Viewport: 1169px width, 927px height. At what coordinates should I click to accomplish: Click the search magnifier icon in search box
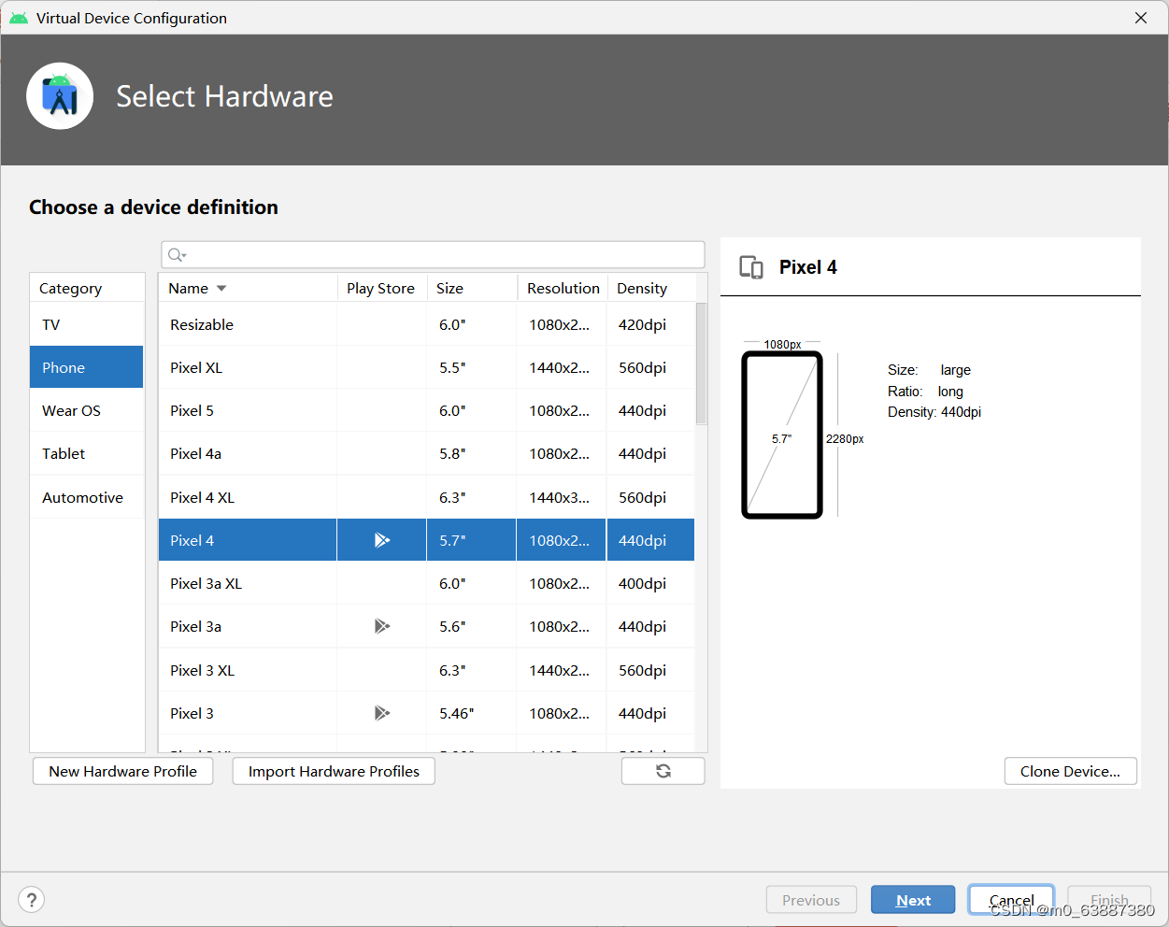coord(177,255)
